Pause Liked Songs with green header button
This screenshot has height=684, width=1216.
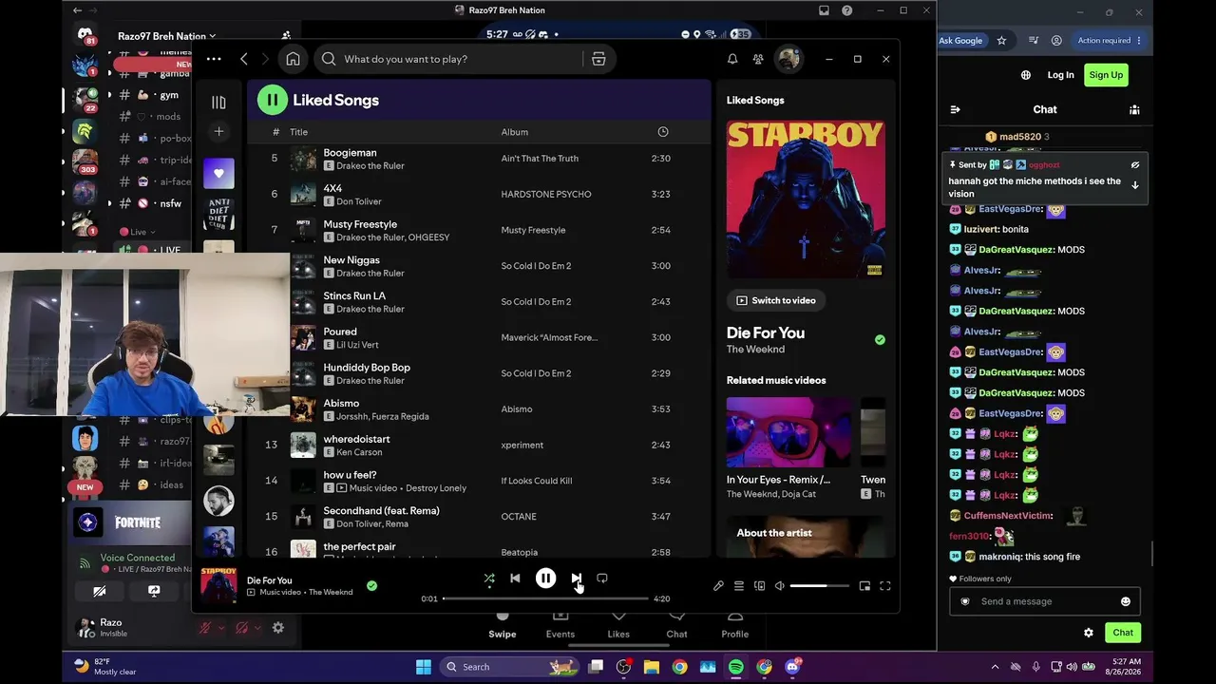click(x=272, y=100)
